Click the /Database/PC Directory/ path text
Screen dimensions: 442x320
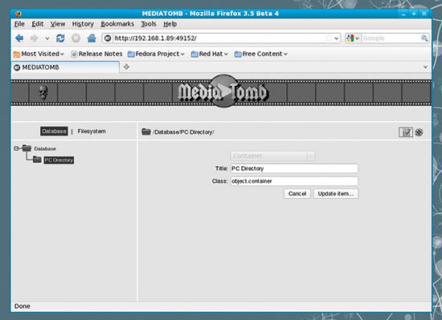click(183, 132)
